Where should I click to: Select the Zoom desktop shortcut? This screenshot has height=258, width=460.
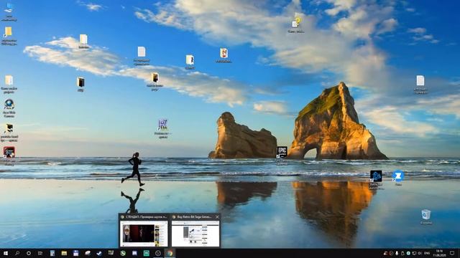[398, 178]
